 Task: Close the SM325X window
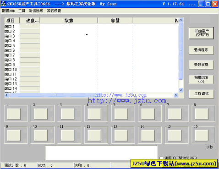coord(215,4)
